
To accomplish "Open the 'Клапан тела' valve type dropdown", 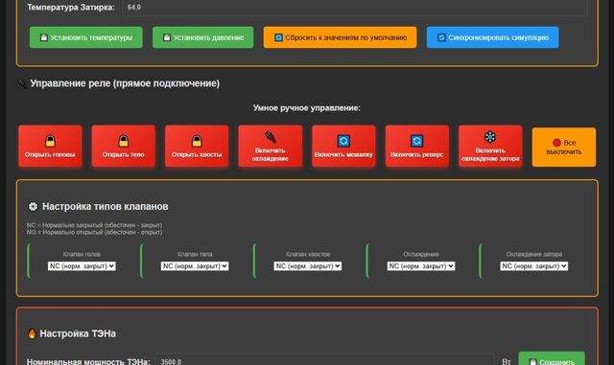I will (195, 266).
